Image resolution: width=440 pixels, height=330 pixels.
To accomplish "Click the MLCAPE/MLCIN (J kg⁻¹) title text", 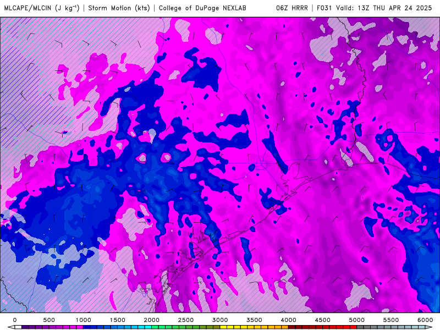I will click(42, 8).
